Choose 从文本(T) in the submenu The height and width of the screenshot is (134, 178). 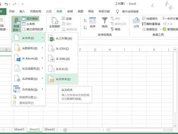(x=62, y=69)
